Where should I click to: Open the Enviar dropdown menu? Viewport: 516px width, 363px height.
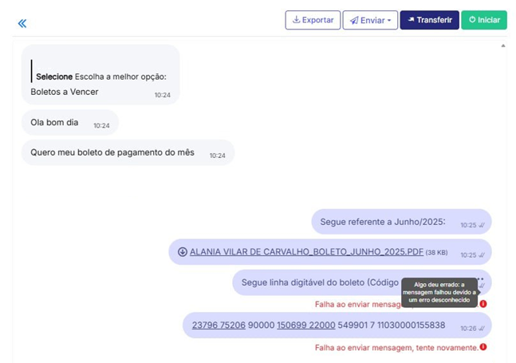pos(371,20)
